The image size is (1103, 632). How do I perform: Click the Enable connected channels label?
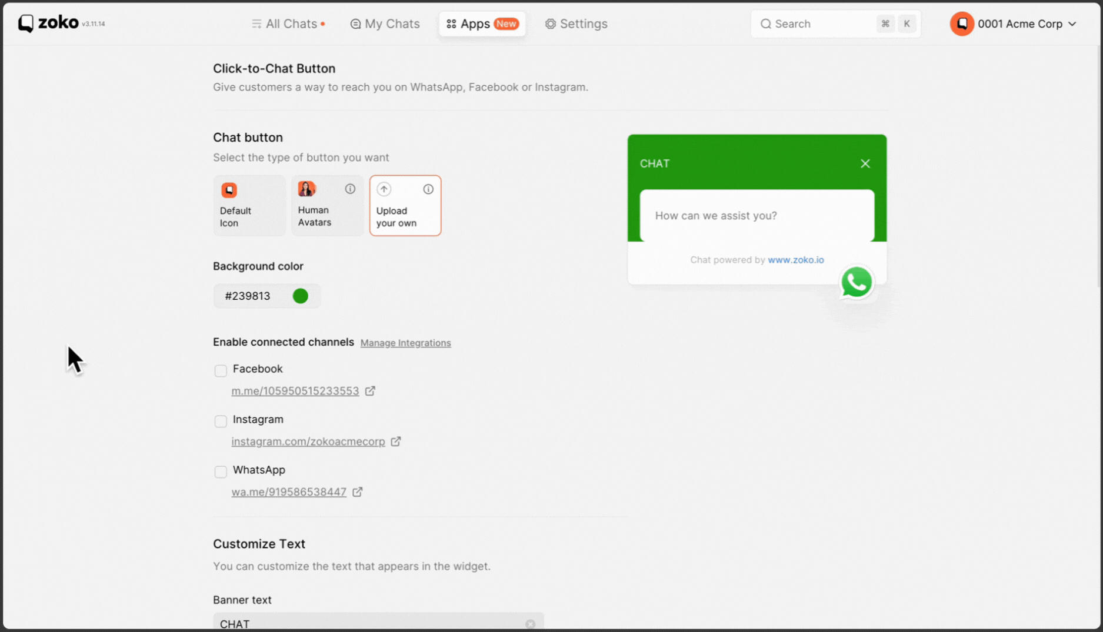pos(284,342)
